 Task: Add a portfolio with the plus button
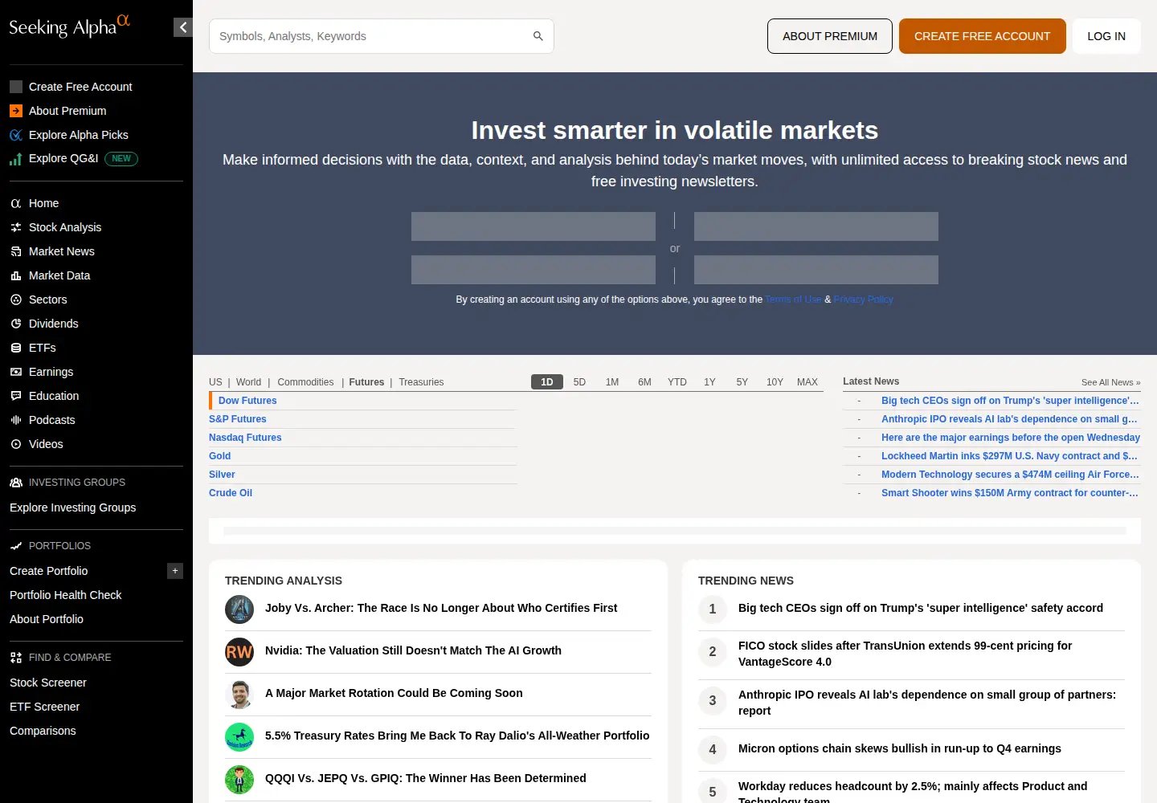(x=175, y=571)
